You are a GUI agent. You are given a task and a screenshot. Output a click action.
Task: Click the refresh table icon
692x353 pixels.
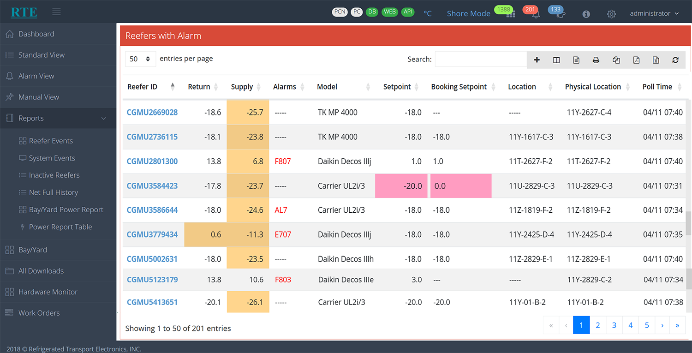(675, 60)
